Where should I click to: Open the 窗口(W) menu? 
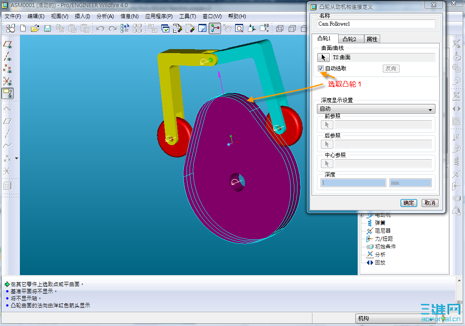(x=212, y=16)
